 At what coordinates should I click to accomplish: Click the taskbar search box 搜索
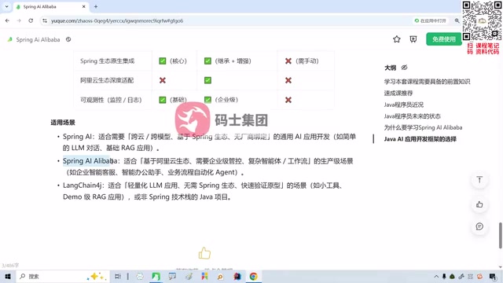click(62, 276)
